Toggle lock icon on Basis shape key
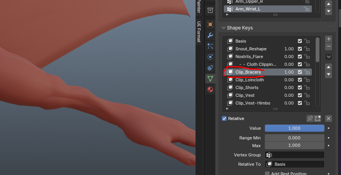 pyautogui.click(x=306, y=41)
